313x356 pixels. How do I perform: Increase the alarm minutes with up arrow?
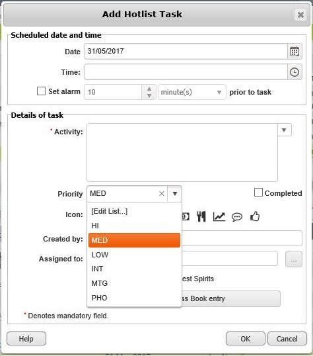click(149, 89)
